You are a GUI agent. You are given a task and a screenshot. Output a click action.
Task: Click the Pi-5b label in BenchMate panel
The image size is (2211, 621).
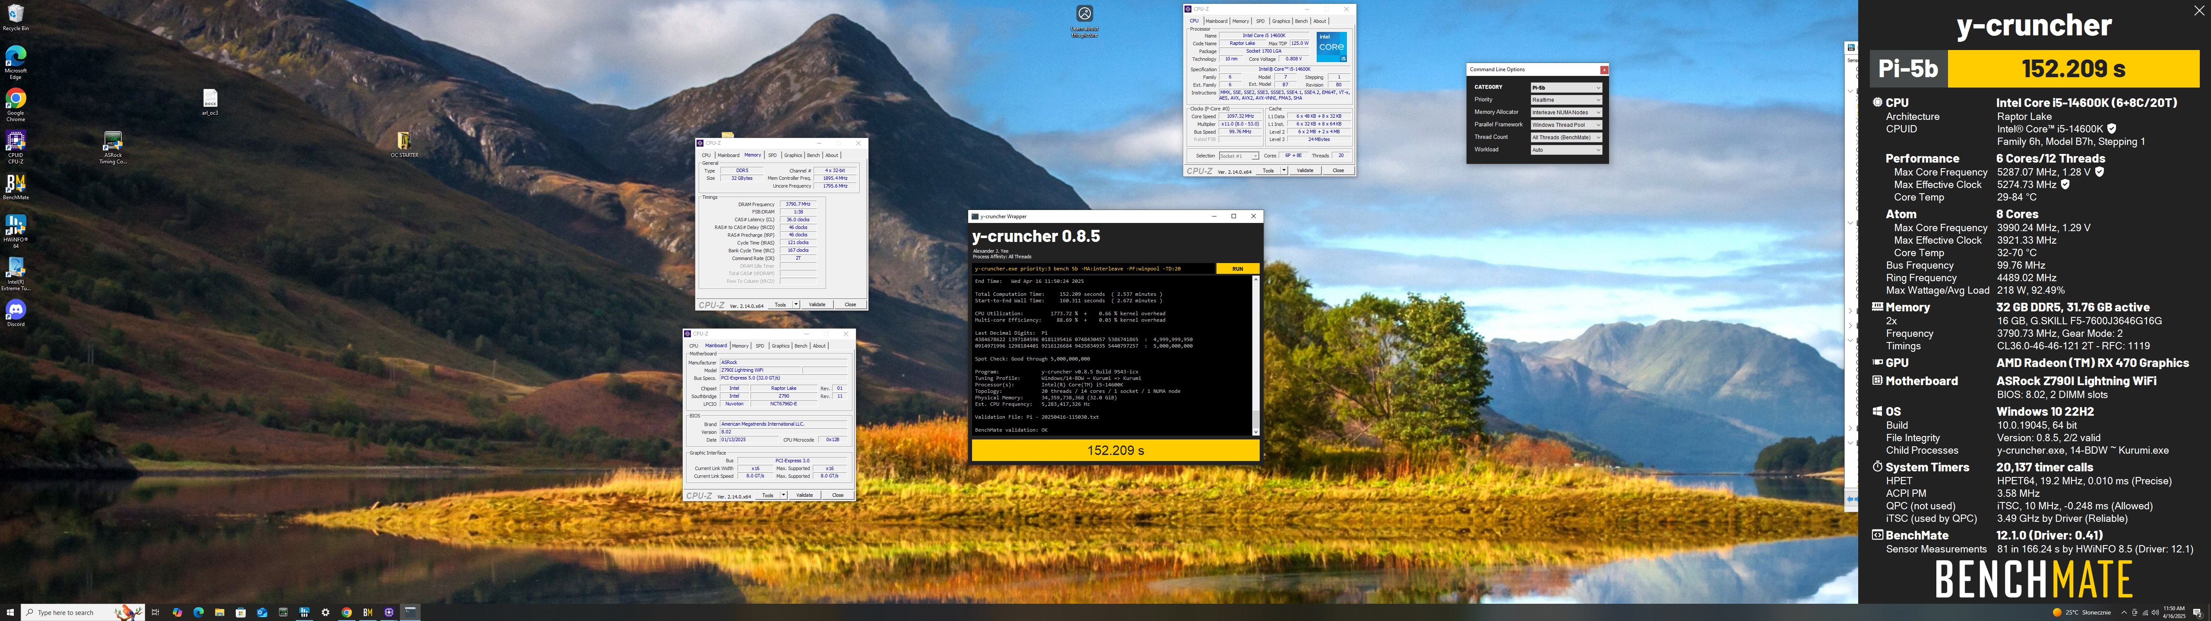click(x=1908, y=69)
